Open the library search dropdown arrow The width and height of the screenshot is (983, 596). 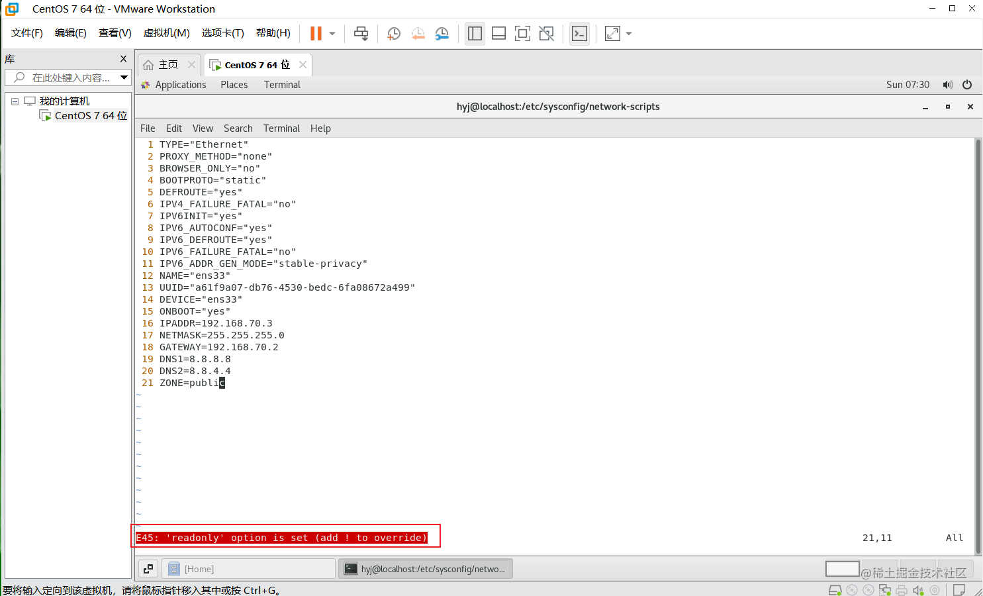click(x=124, y=77)
